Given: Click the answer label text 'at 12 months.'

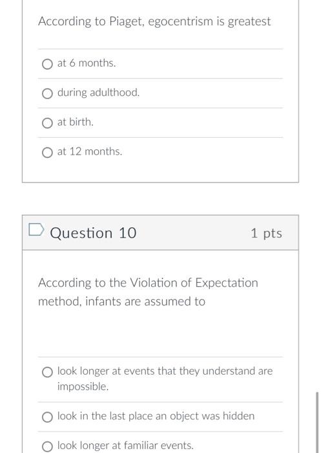Looking at the screenshot, I should click(90, 151).
